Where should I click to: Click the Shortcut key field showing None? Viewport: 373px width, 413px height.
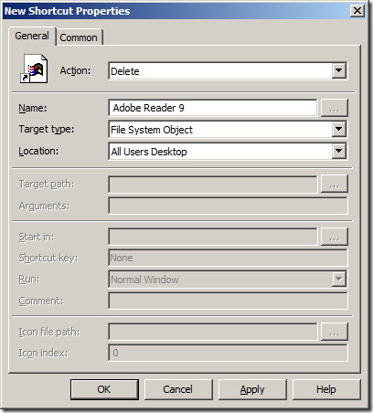coord(228,258)
